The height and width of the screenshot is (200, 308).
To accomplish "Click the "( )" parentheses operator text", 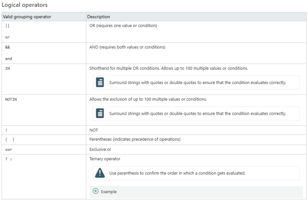I will pyautogui.click(x=10, y=139).
